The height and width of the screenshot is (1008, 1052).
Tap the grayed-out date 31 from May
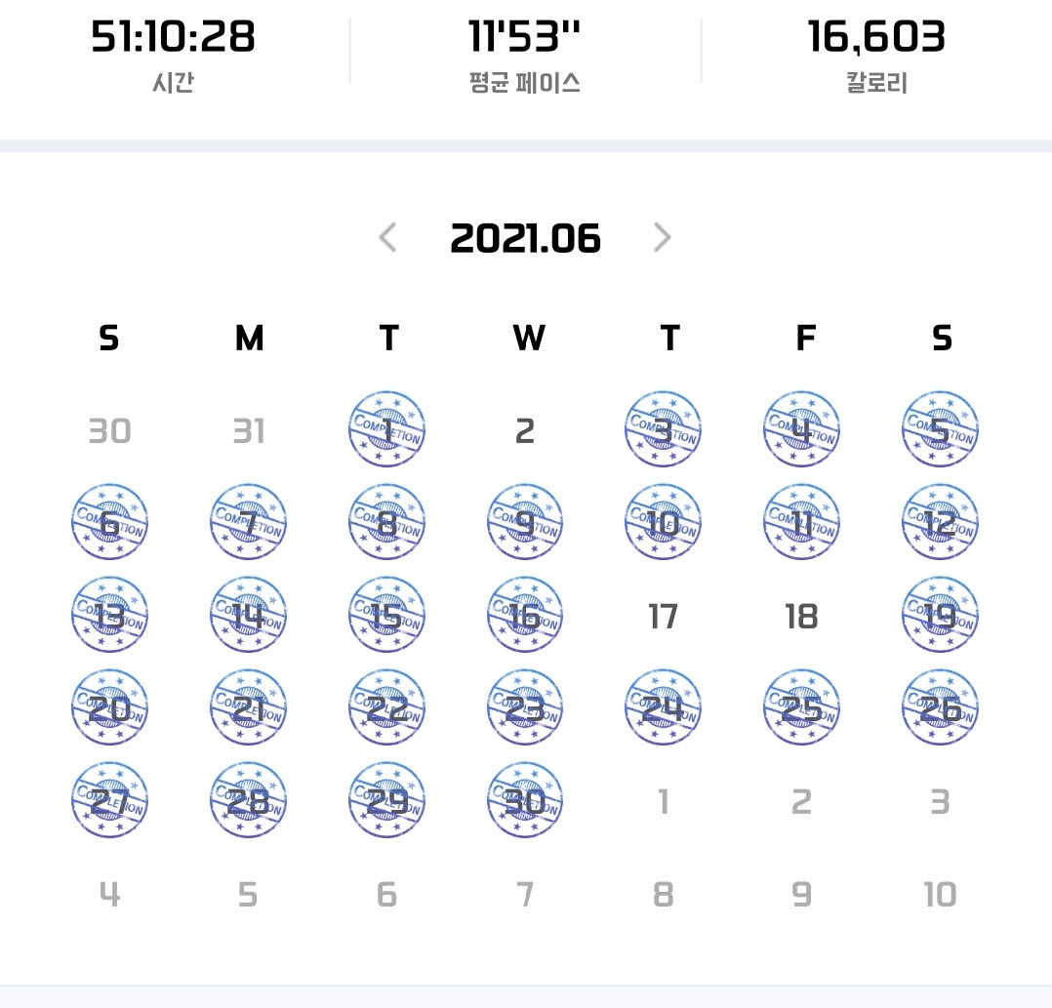point(248,427)
